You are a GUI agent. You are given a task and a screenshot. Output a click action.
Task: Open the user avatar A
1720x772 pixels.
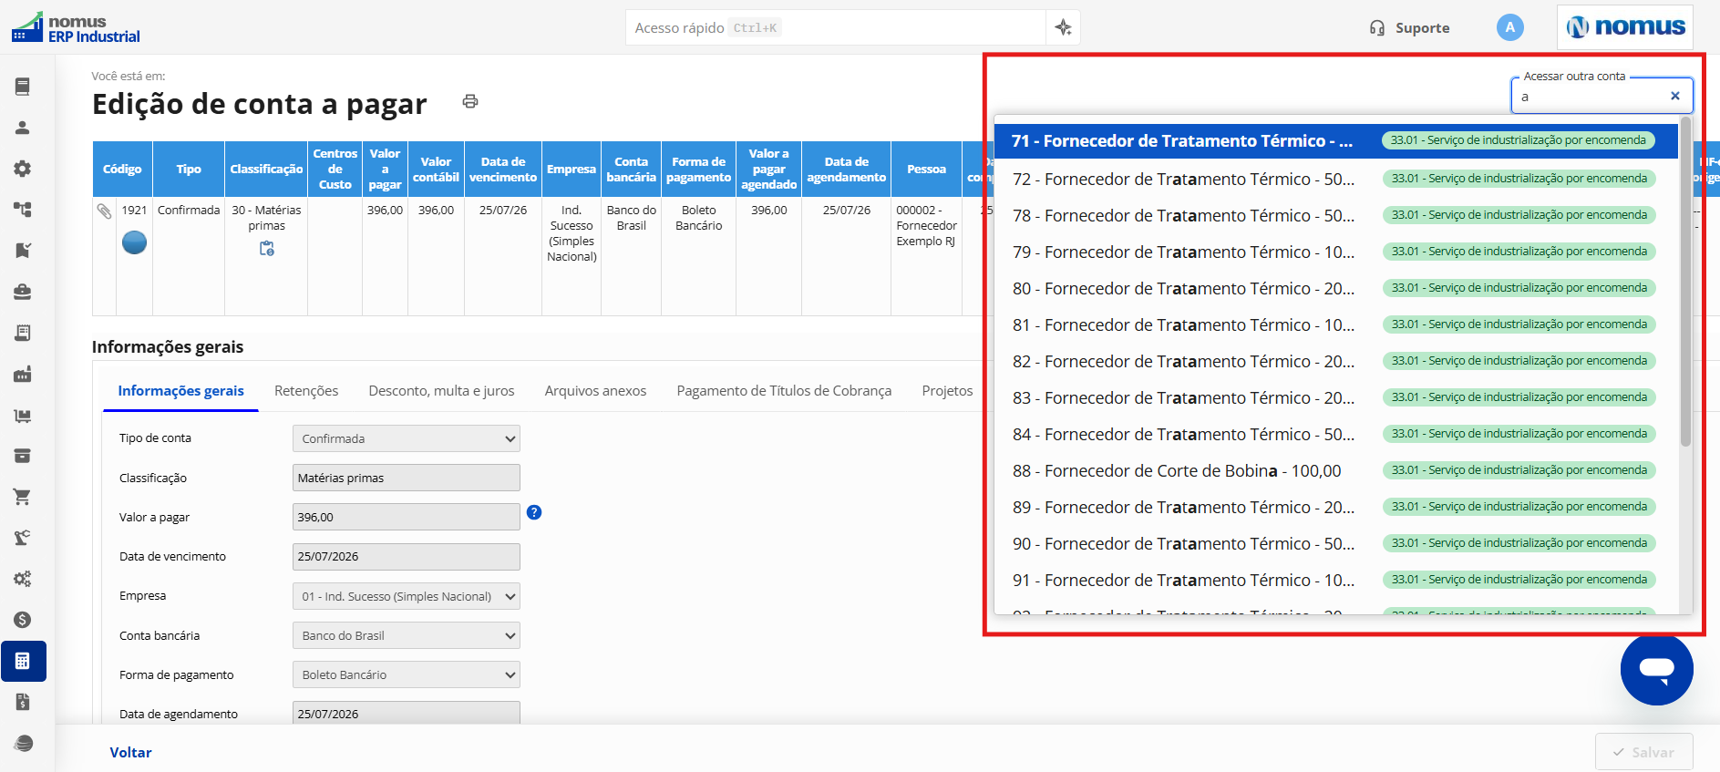[1510, 27]
